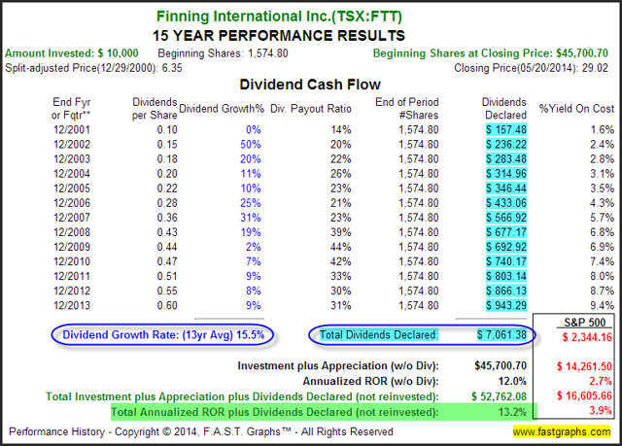Select the %Yield On Cost column header
The height and width of the screenshot is (446, 622).
pos(576,109)
